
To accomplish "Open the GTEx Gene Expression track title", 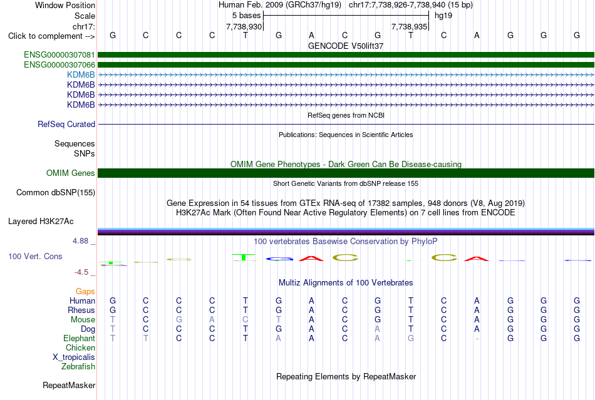I will pos(346,203).
